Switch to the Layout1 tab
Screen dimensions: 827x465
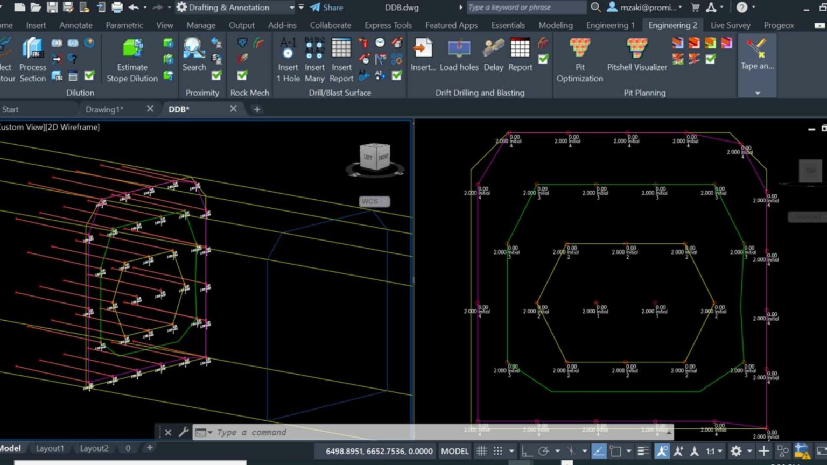(50, 448)
